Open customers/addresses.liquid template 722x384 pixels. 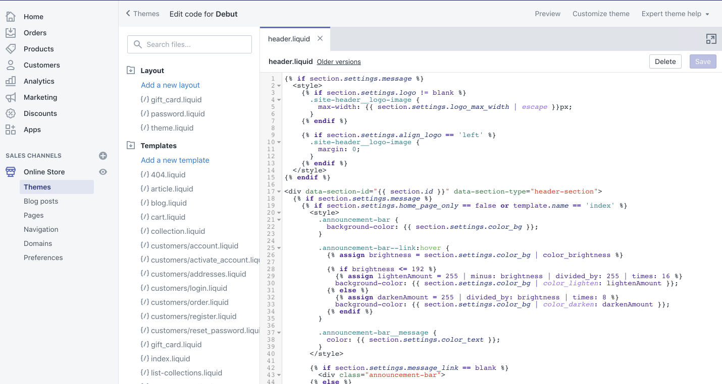click(x=198, y=274)
